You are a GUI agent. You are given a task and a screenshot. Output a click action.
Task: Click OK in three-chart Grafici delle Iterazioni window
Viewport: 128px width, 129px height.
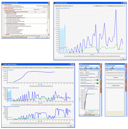71,126
